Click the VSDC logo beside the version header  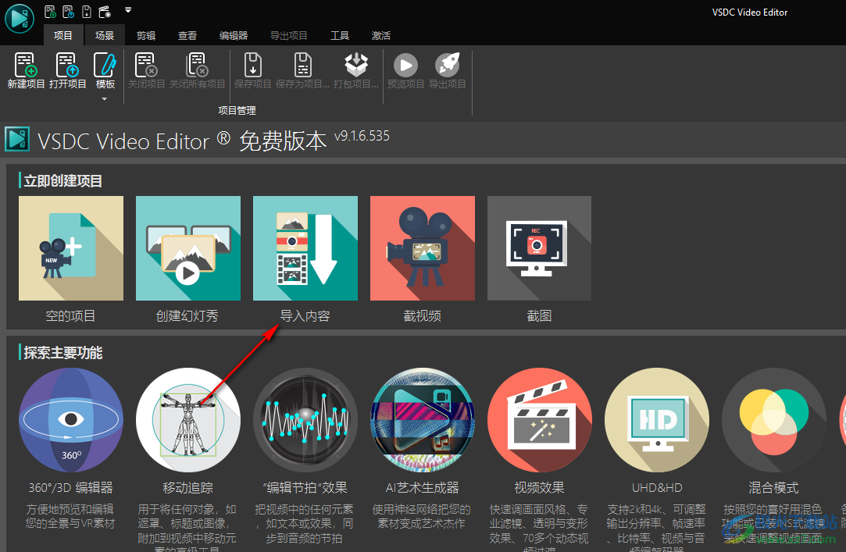click(17, 139)
